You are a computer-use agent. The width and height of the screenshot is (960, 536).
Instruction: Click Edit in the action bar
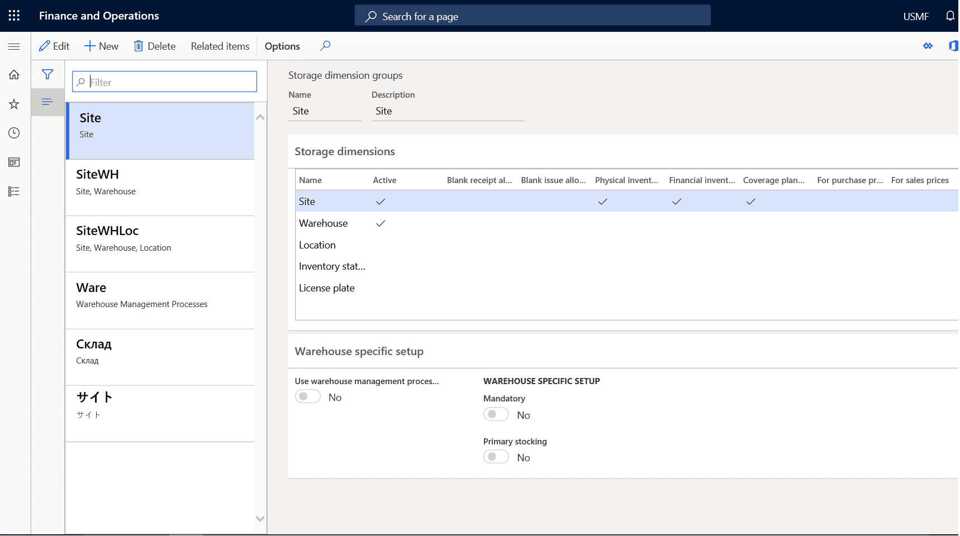[54, 46]
